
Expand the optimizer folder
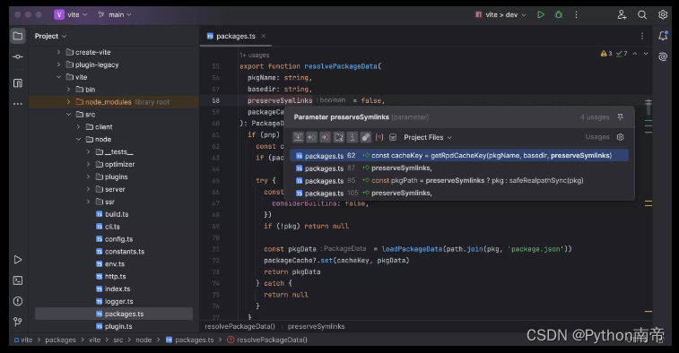click(x=88, y=164)
